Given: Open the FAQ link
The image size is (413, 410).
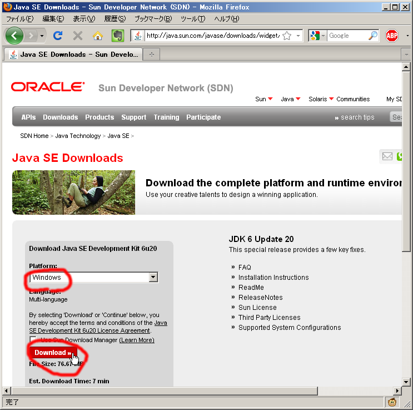Looking at the screenshot, I should coord(245,268).
